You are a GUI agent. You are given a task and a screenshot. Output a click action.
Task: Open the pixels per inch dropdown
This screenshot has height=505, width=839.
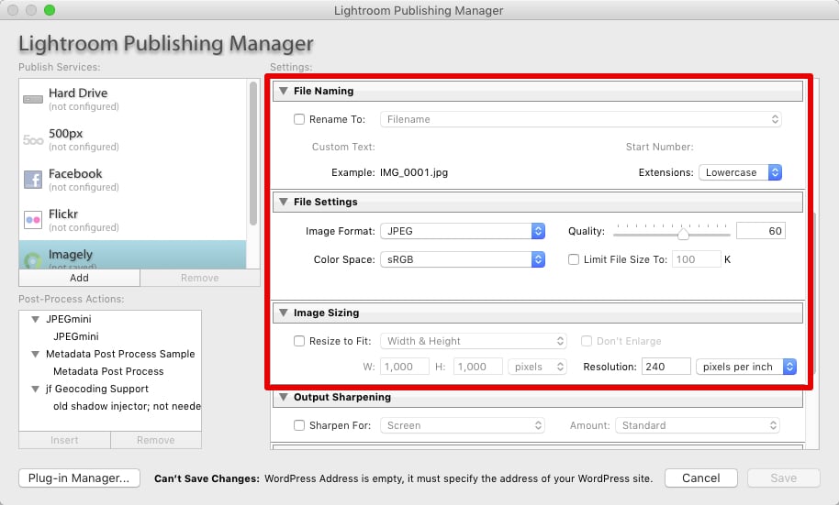tap(746, 367)
